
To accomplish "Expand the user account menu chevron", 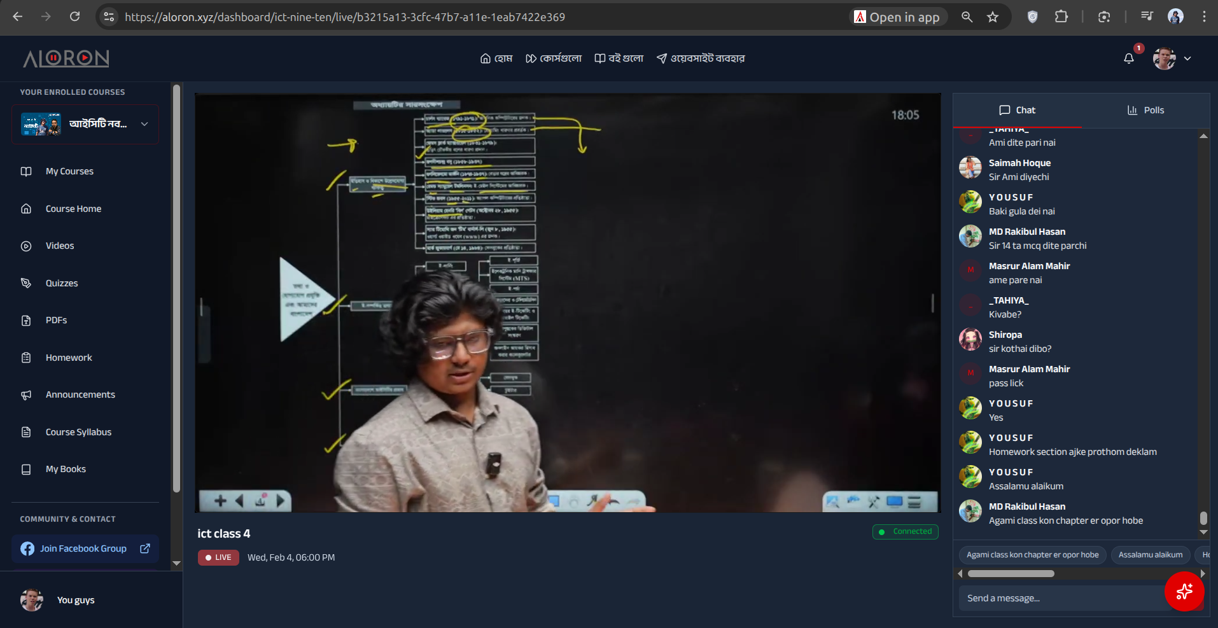I will [1187, 59].
